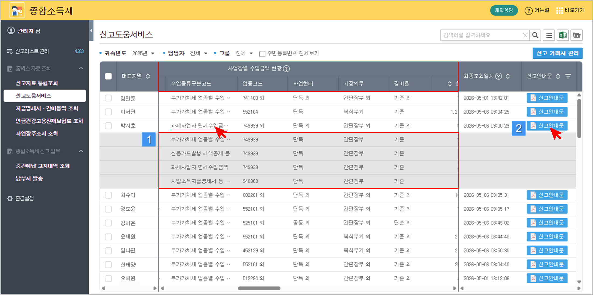Click the 검색어를 입력하세요 search field

click(482, 35)
